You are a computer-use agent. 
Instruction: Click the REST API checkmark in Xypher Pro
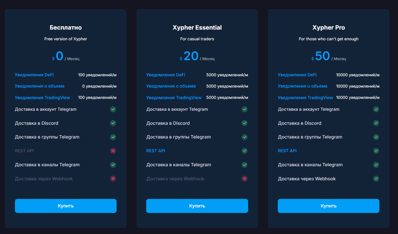tap(376, 151)
